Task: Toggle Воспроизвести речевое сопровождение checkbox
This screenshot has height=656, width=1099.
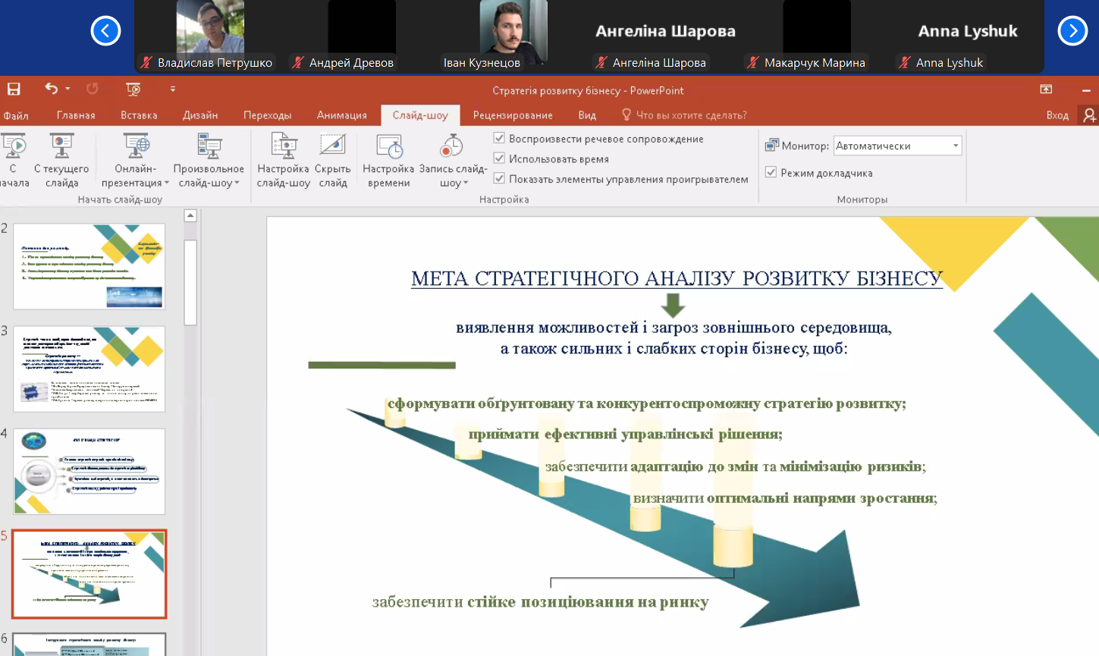Action: pyautogui.click(x=499, y=138)
